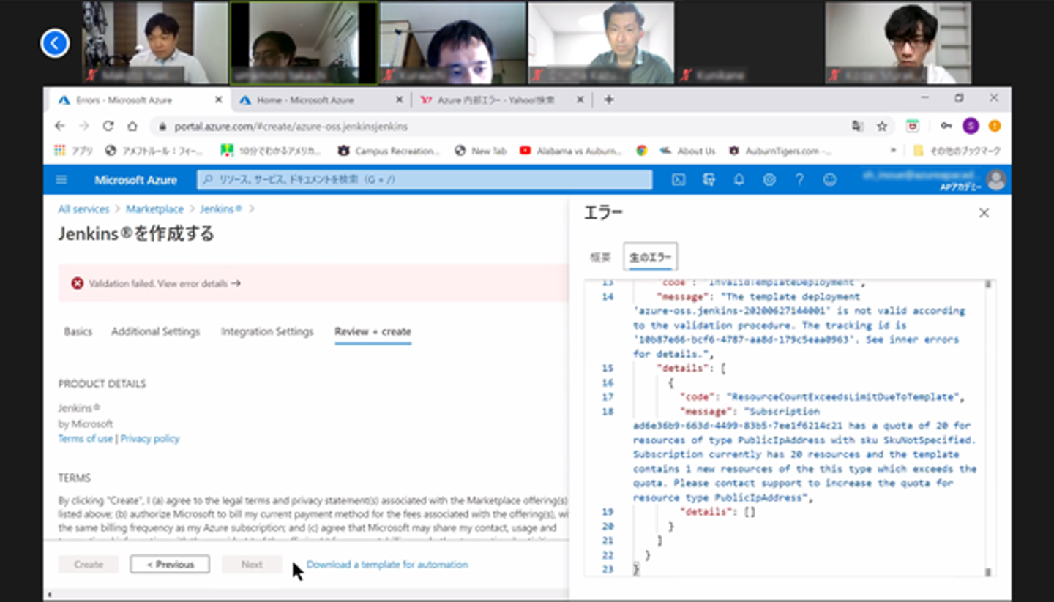Select the 生のエラー raw error tab
The image size is (1054, 602).
pos(650,257)
